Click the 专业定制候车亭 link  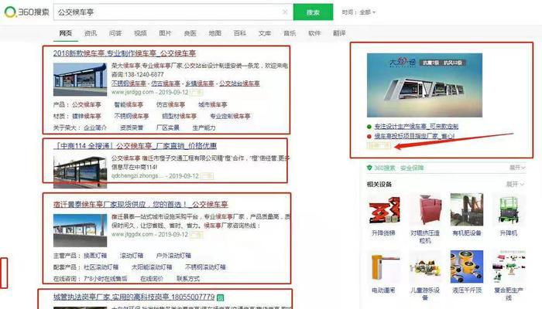[x=230, y=116]
